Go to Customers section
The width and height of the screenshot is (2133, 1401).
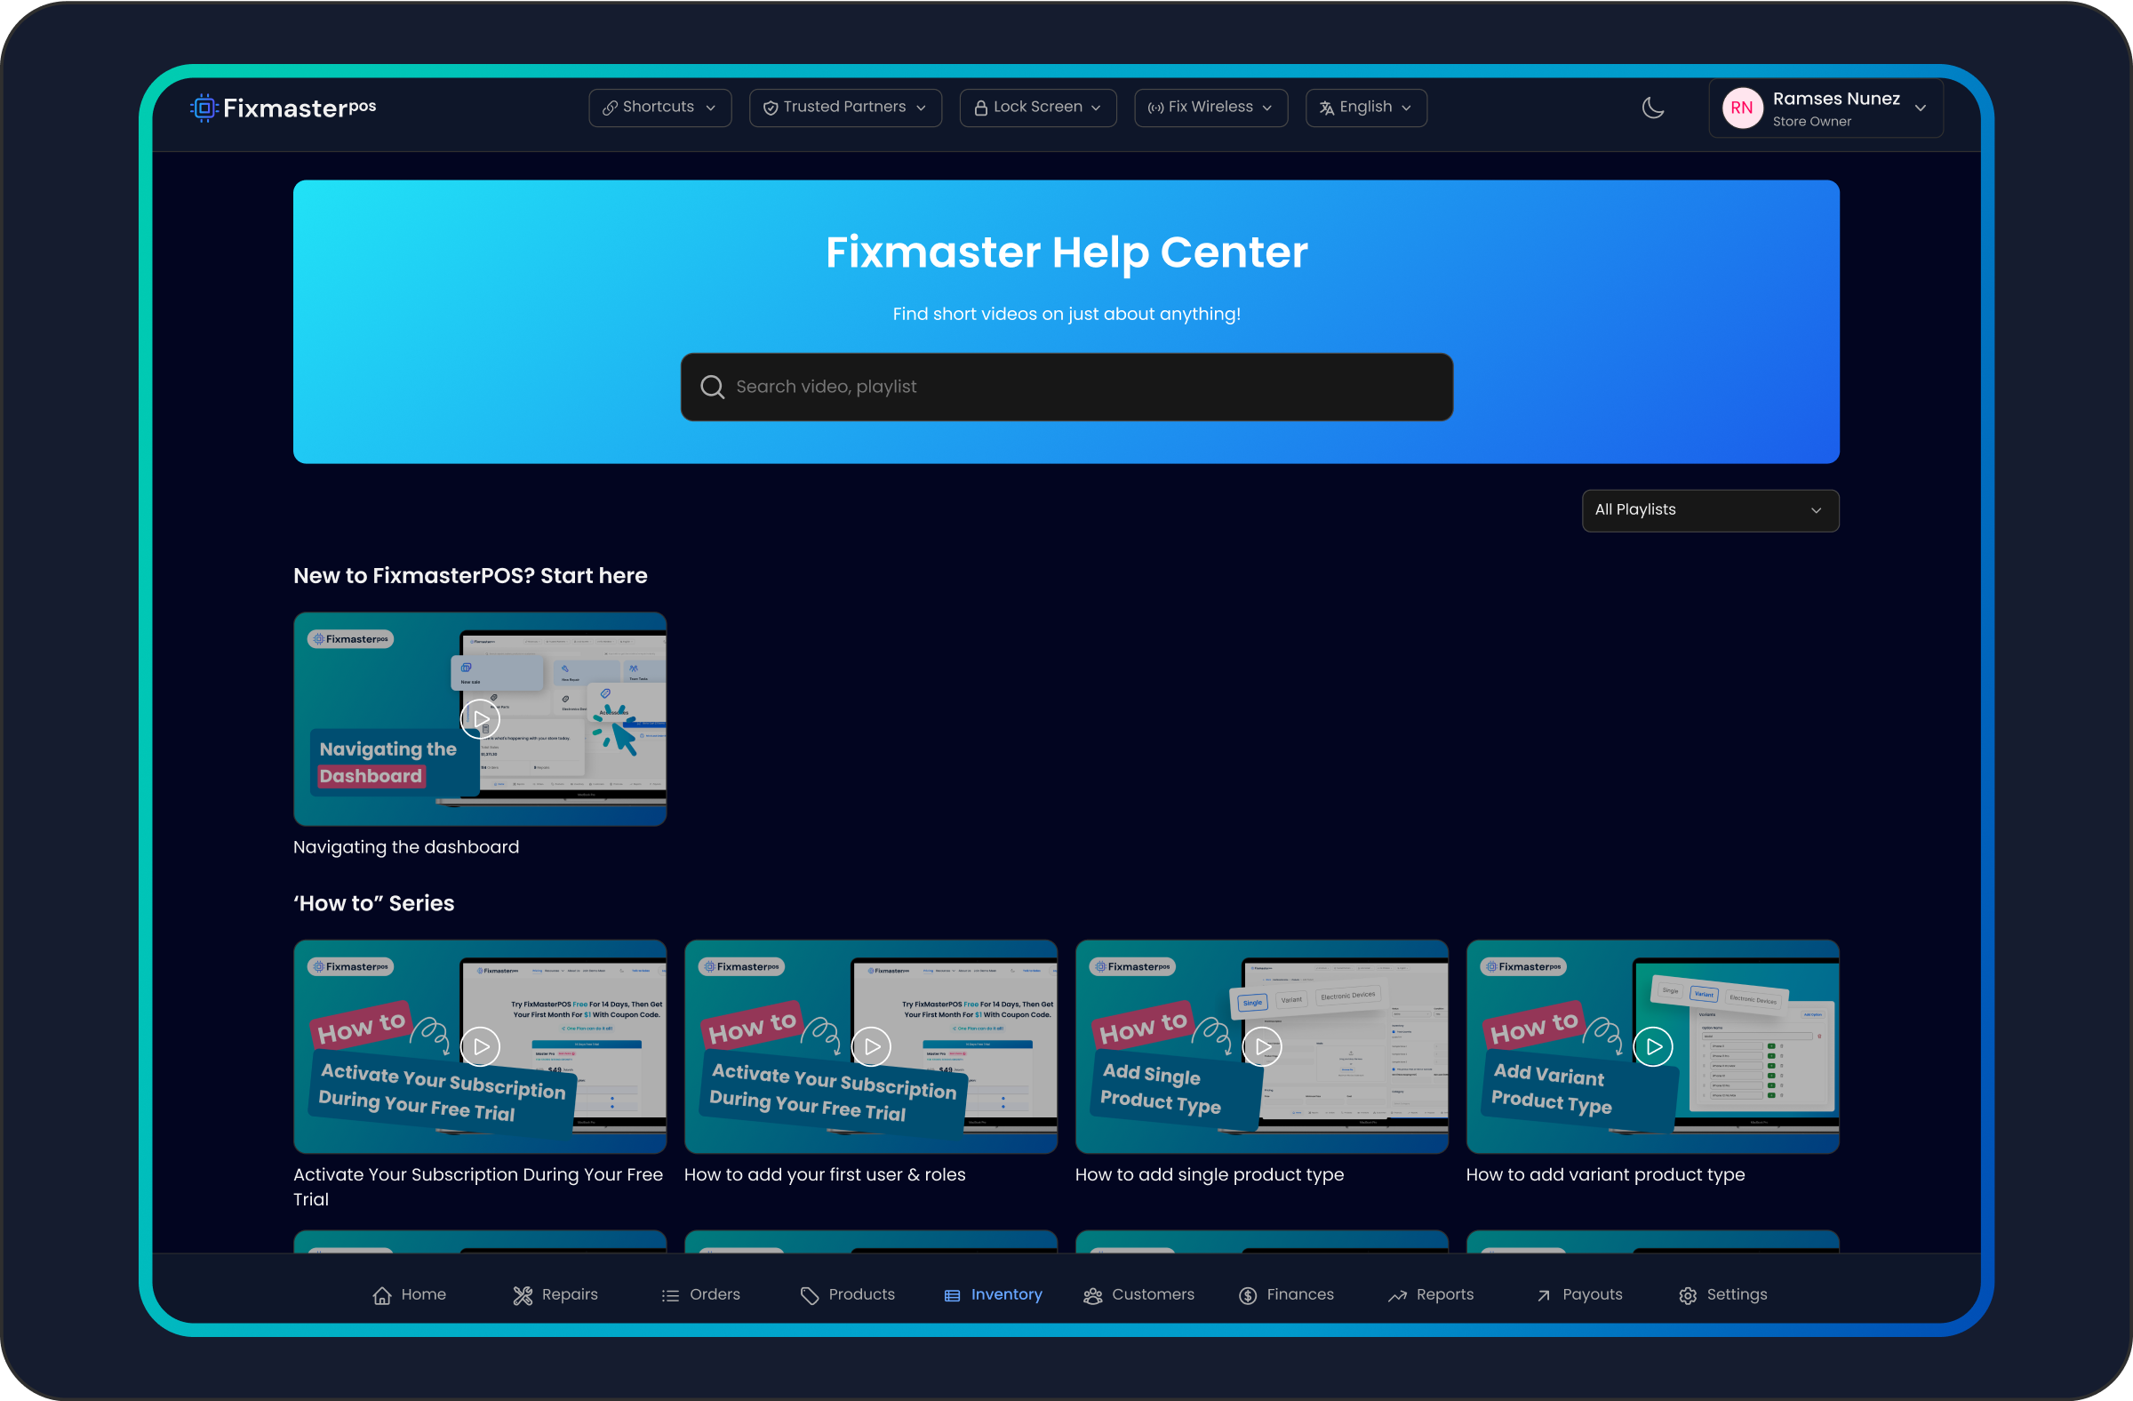coord(1138,1294)
